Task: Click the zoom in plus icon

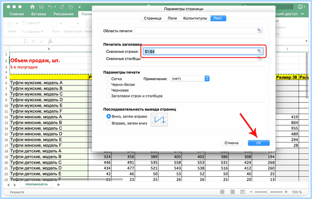Action: [286, 192]
